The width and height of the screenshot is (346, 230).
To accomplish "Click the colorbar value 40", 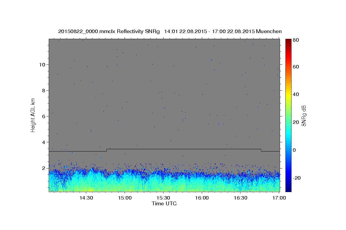I will pyautogui.click(x=296, y=94).
